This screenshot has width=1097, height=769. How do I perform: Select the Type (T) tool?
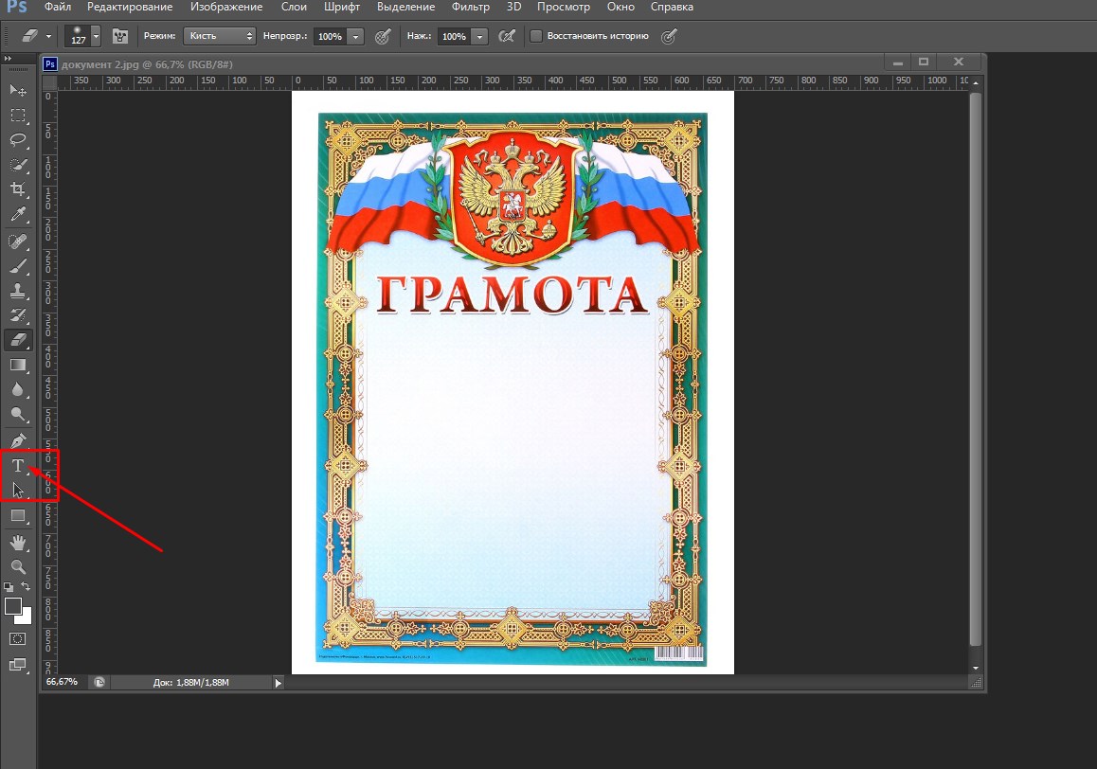click(18, 465)
